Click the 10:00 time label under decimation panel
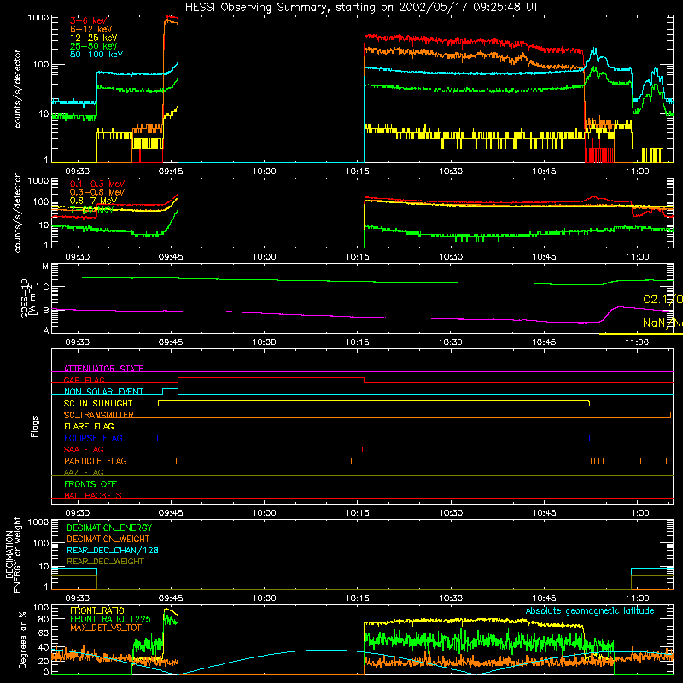683x683 pixels. click(x=264, y=598)
